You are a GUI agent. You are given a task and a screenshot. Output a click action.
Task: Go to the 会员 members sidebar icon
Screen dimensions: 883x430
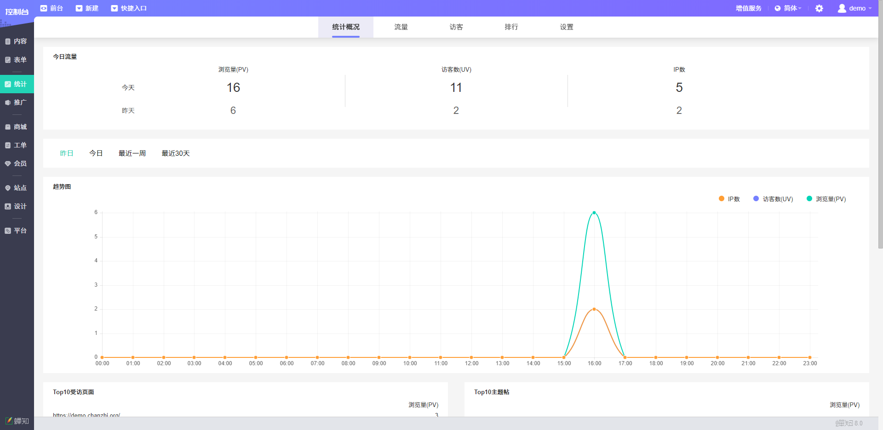pyautogui.click(x=8, y=164)
